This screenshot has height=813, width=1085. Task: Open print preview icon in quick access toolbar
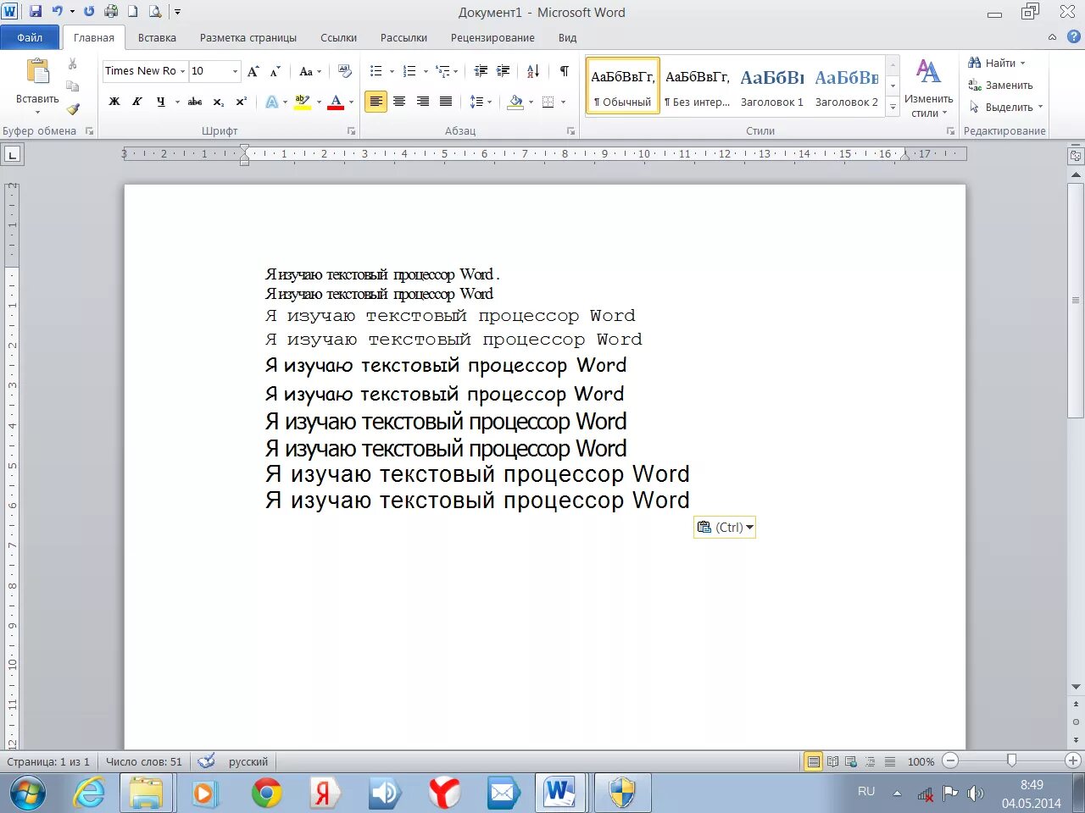(155, 12)
